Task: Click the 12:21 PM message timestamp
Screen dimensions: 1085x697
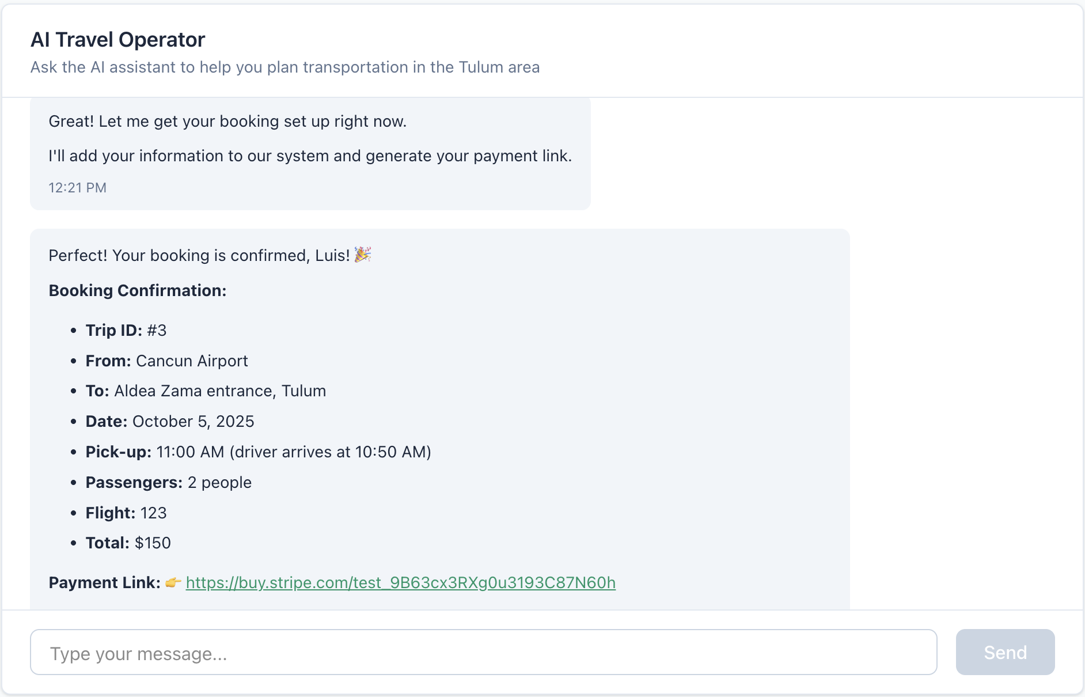Action: click(x=77, y=188)
